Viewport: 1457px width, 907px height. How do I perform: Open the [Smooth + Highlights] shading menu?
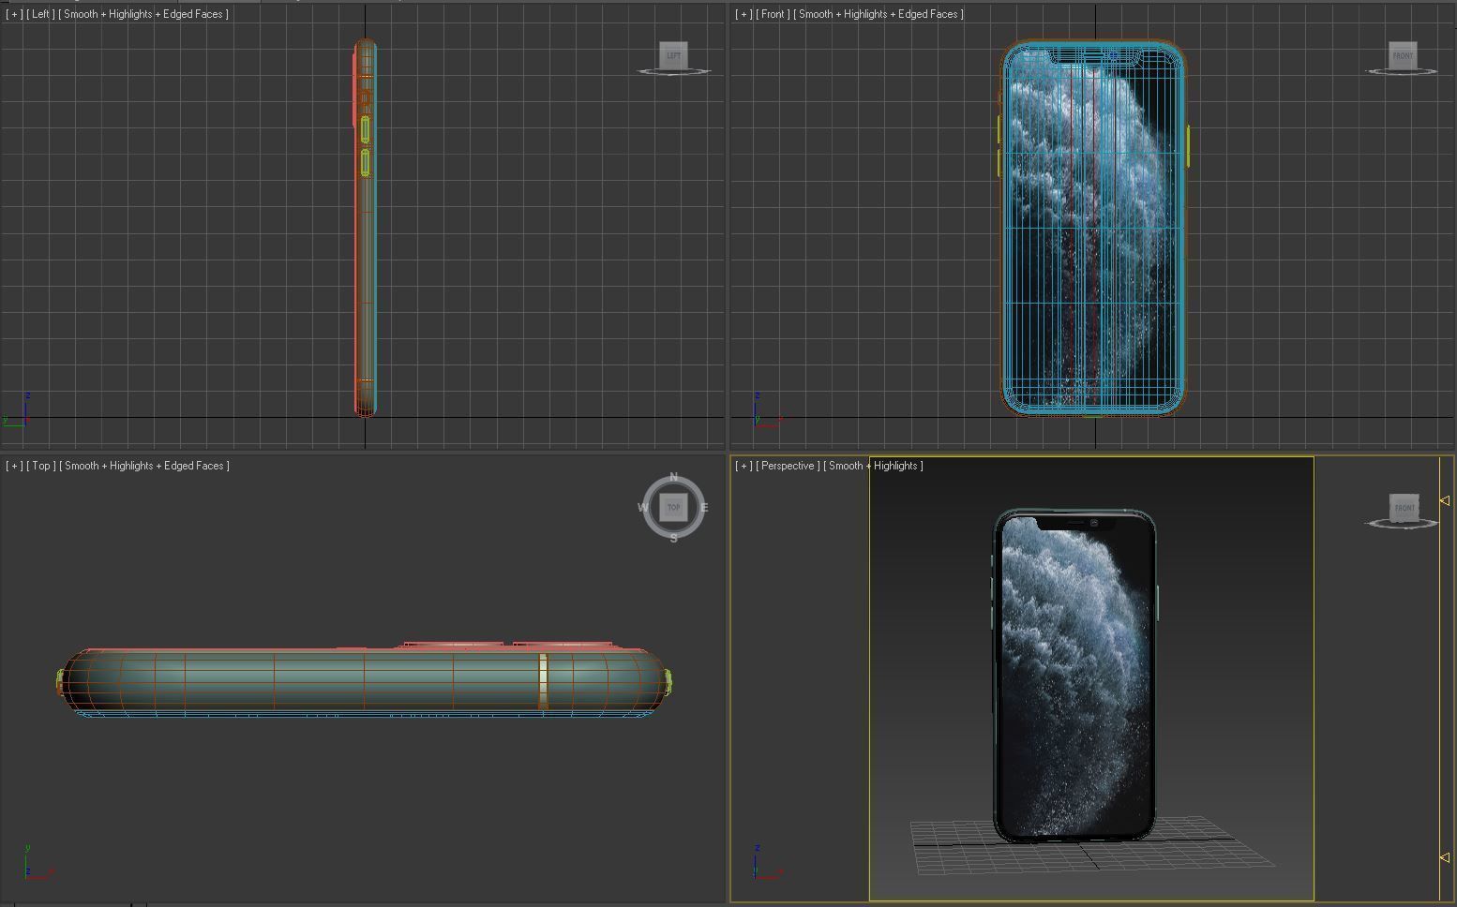[x=873, y=466]
